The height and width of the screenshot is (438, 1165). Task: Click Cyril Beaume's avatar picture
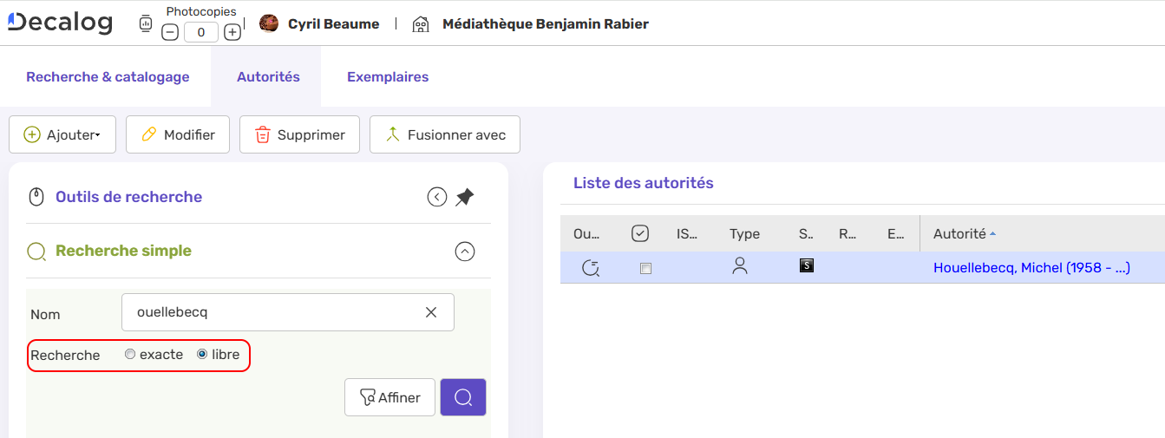pyautogui.click(x=269, y=23)
